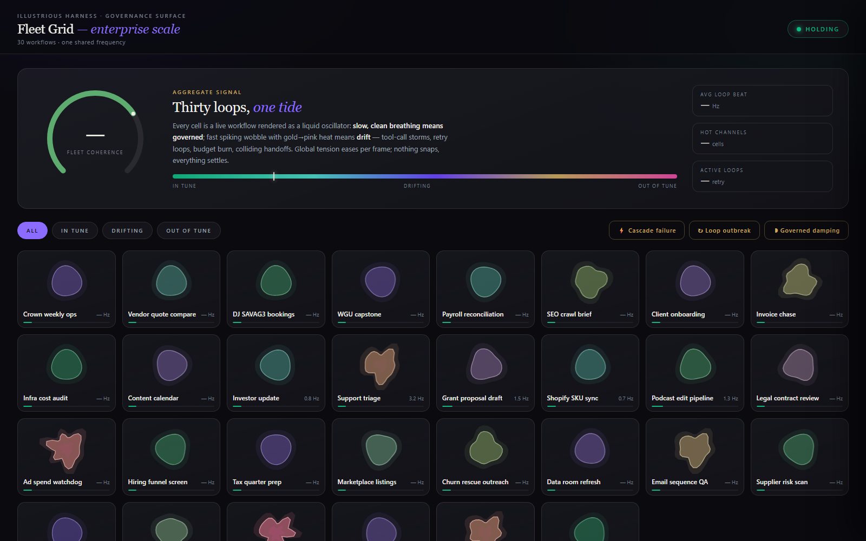866x541 pixels.
Task: Select the Supplier risk scan blob icon
Action: (x=799, y=450)
